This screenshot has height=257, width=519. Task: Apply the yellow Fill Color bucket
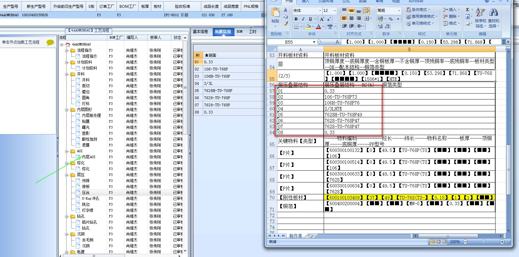coord(308,27)
